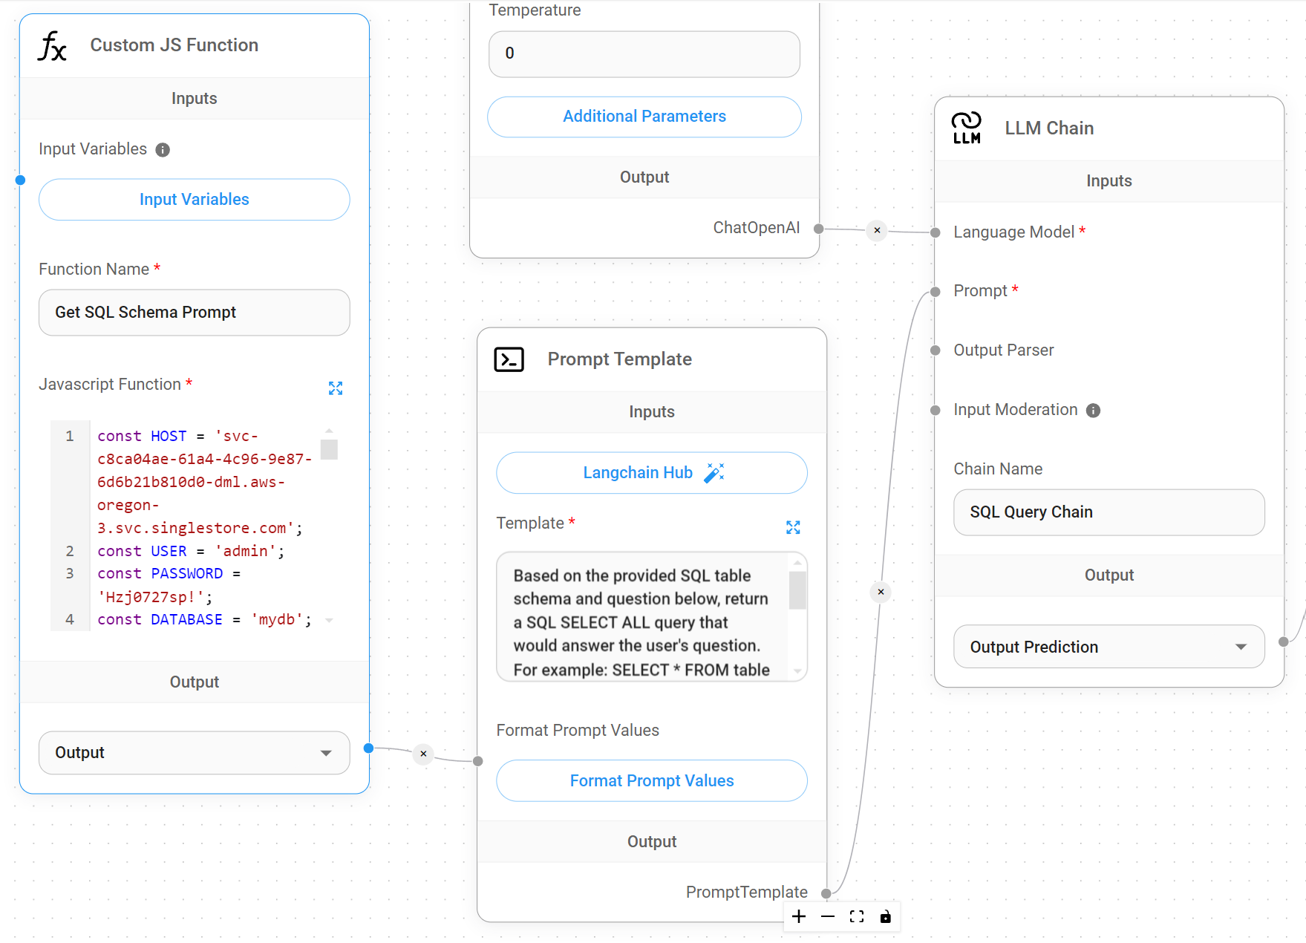Click the Custom JS Function fx icon
The image size is (1306, 943).
52,46
